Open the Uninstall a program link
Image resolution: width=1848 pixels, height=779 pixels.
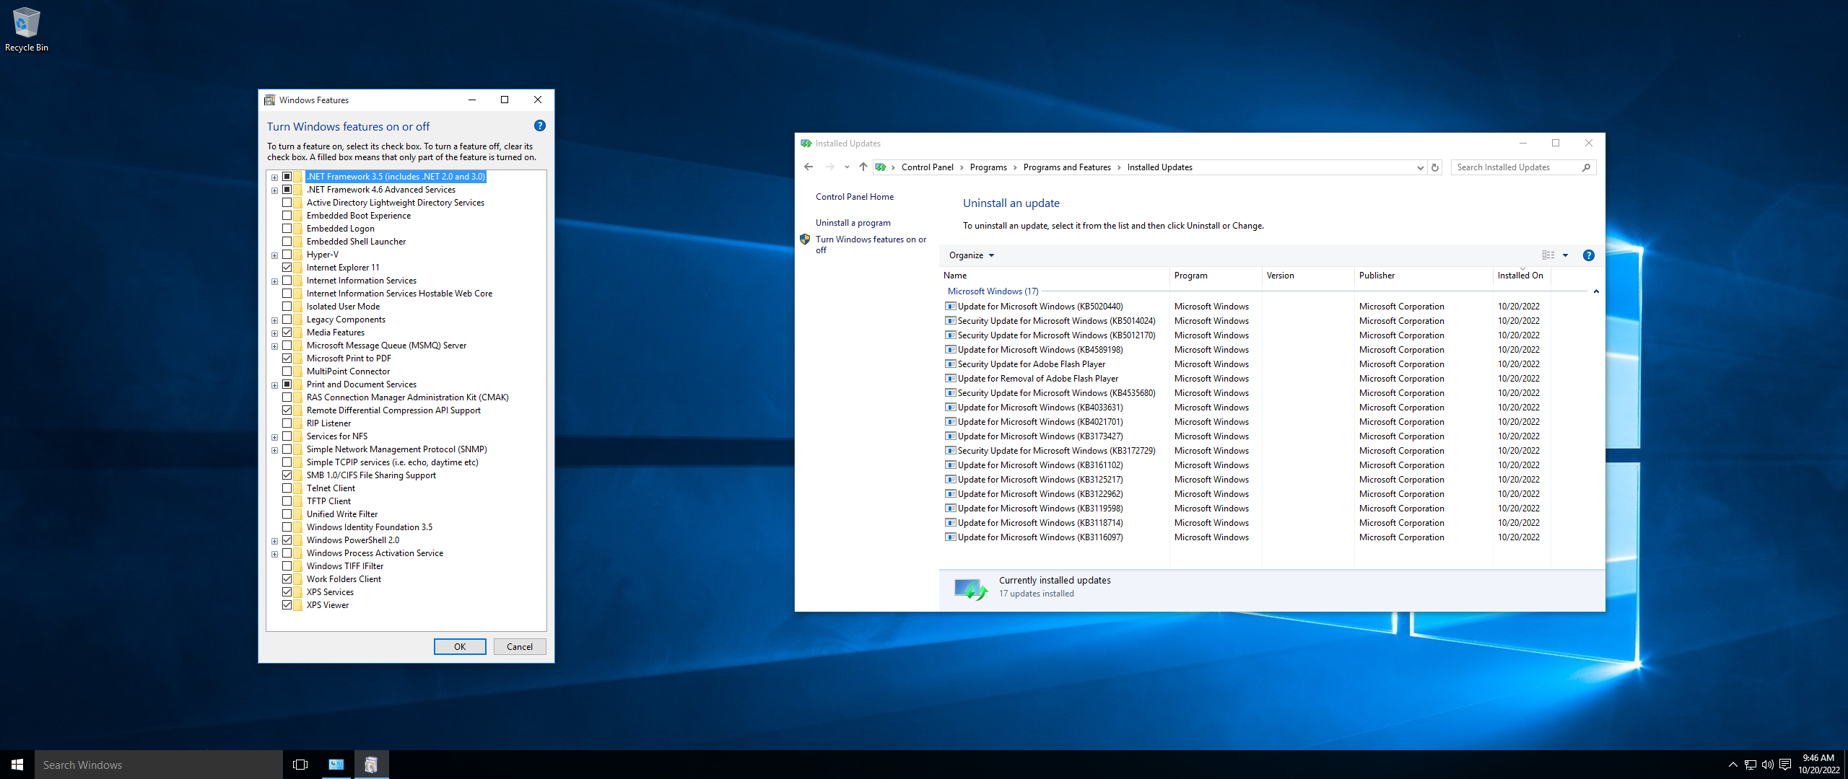pos(853,223)
